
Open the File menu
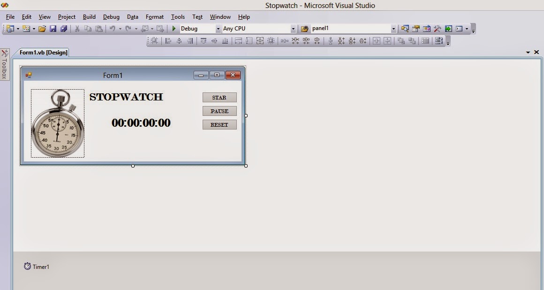10,17
